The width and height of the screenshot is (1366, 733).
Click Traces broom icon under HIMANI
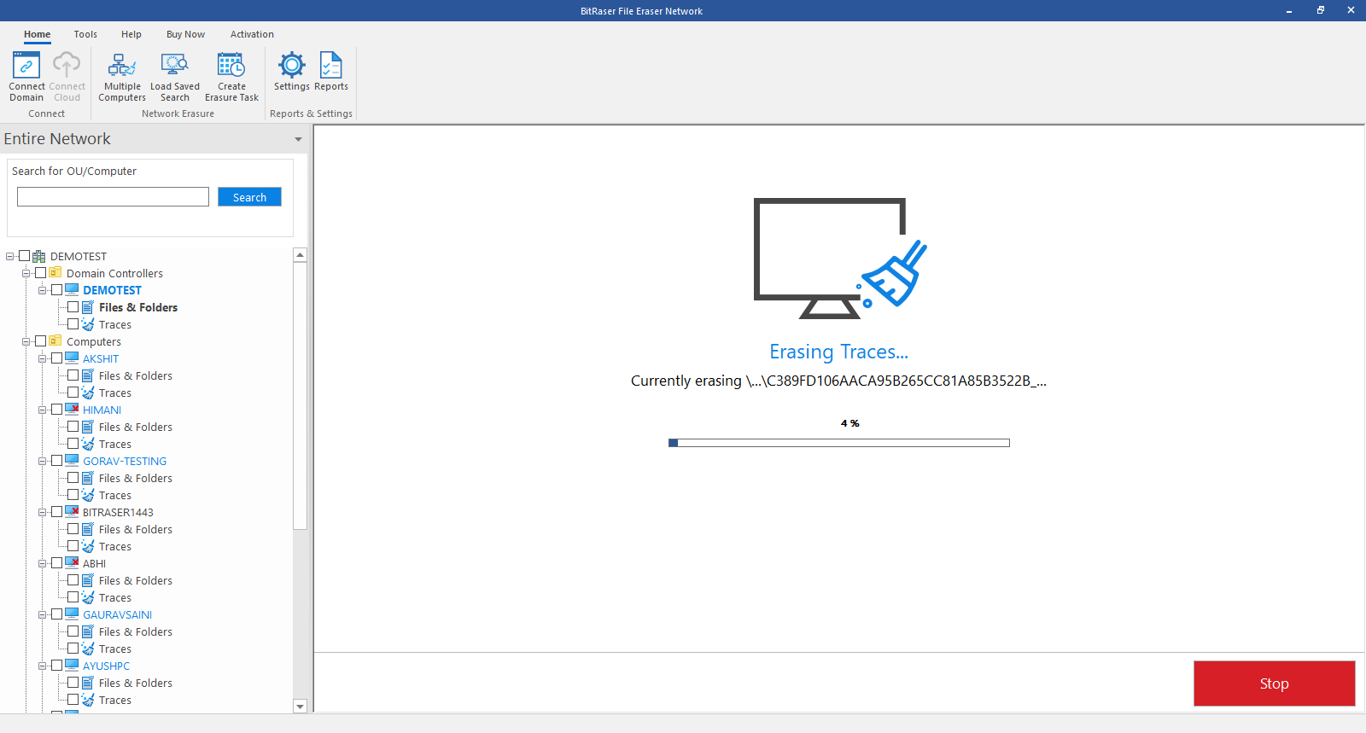(88, 444)
